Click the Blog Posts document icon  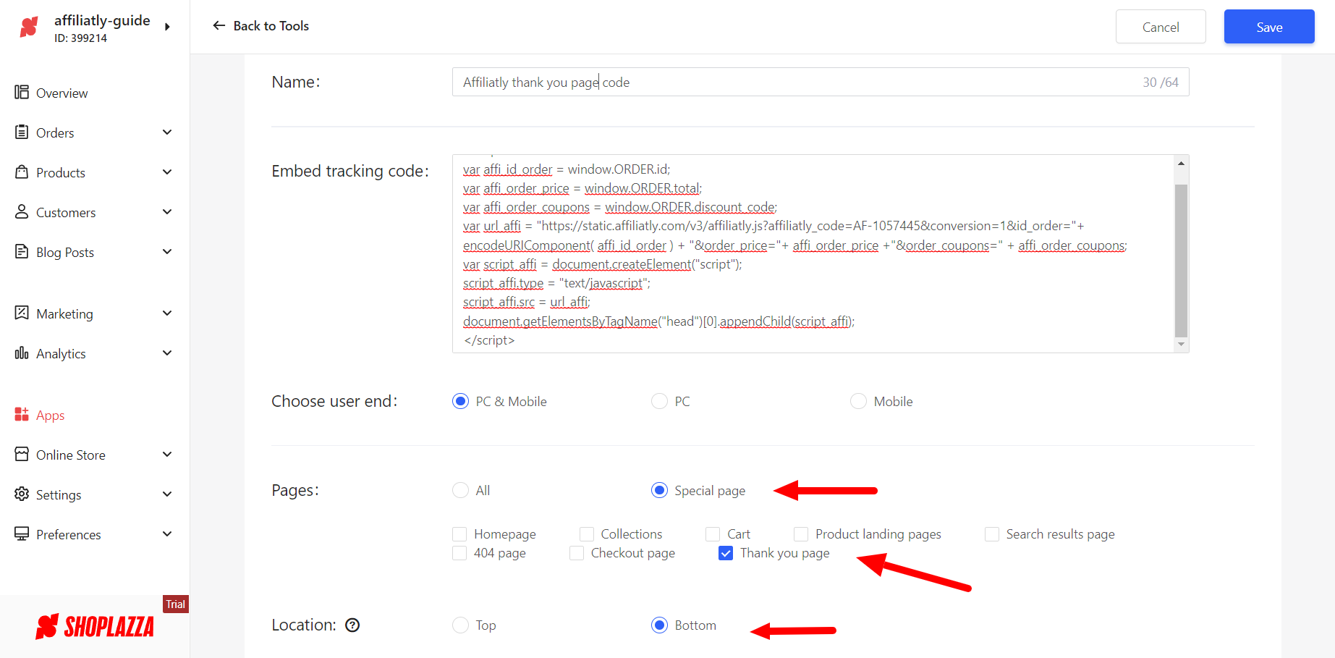coord(22,251)
